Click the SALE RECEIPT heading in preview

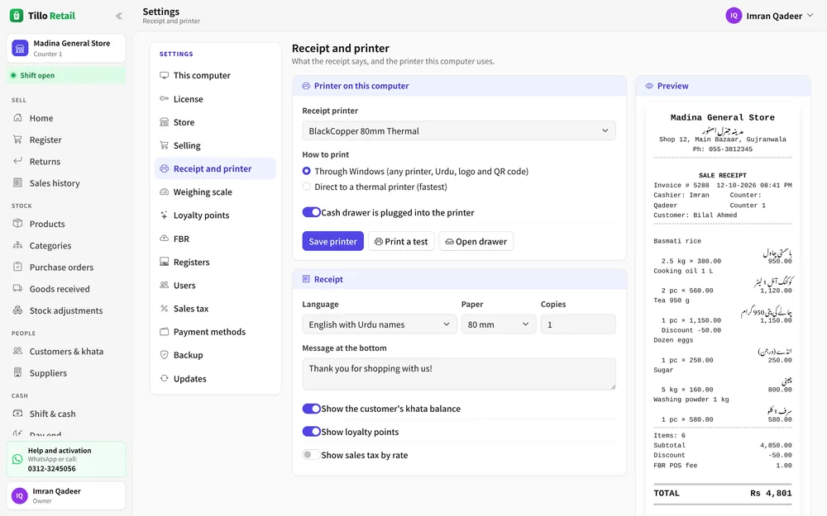(x=723, y=175)
